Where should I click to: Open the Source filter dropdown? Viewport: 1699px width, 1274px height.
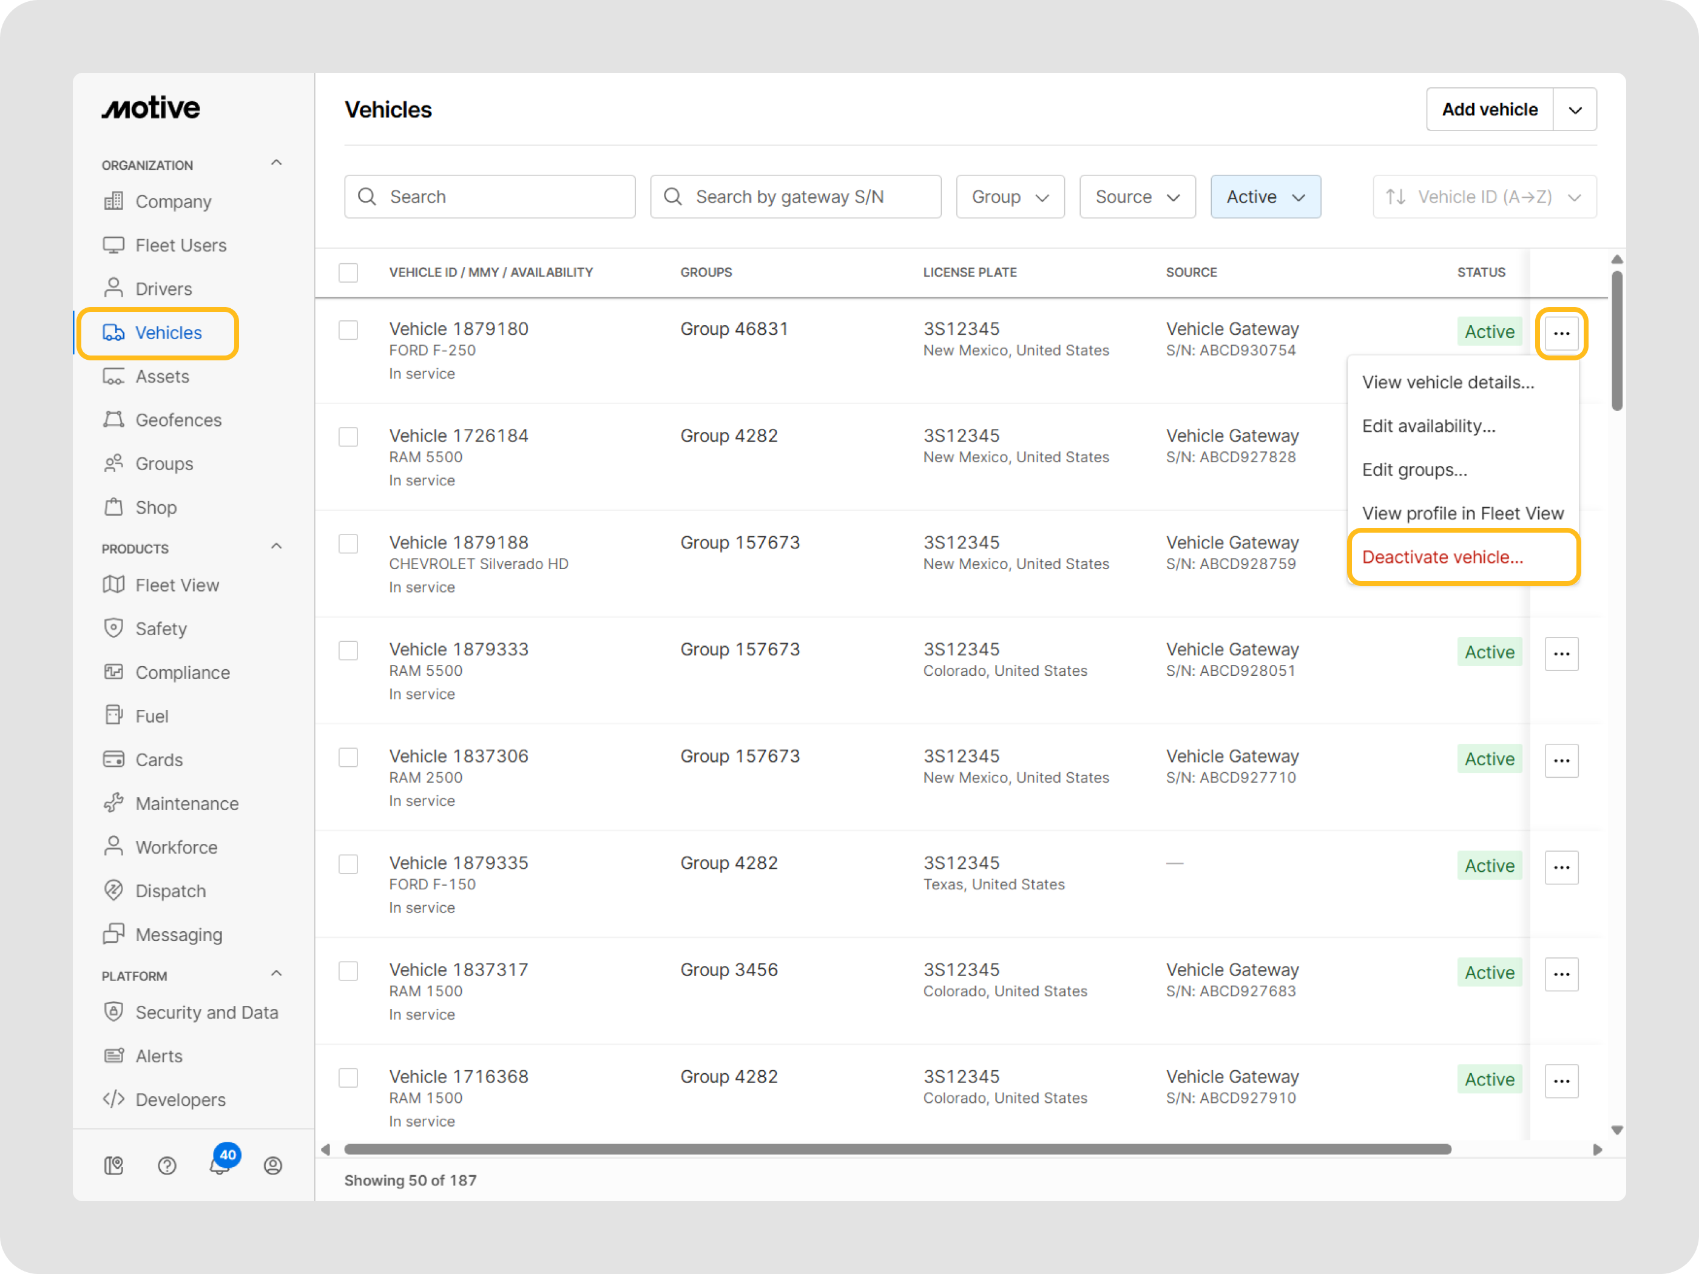tap(1137, 197)
